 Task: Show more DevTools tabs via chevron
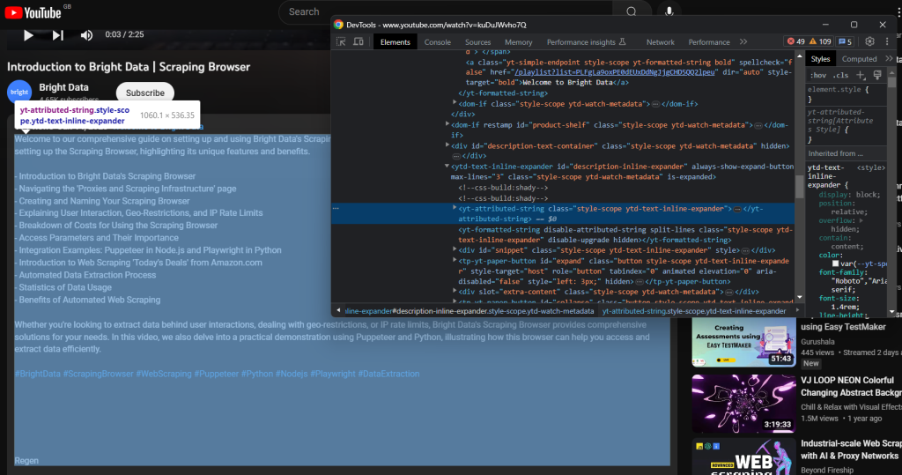pos(743,41)
